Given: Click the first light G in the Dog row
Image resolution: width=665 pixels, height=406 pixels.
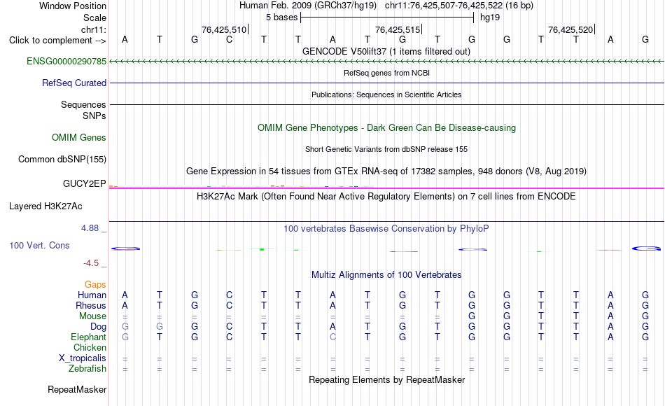Looking at the screenshot, I should (x=125, y=327).
